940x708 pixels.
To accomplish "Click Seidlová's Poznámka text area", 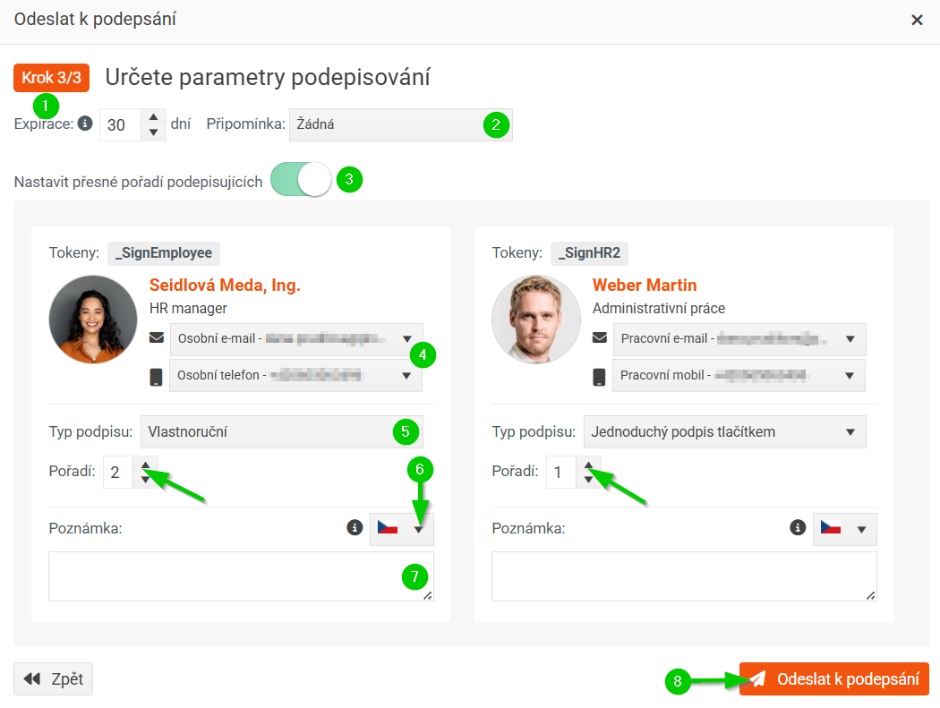I will pyautogui.click(x=241, y=576).
